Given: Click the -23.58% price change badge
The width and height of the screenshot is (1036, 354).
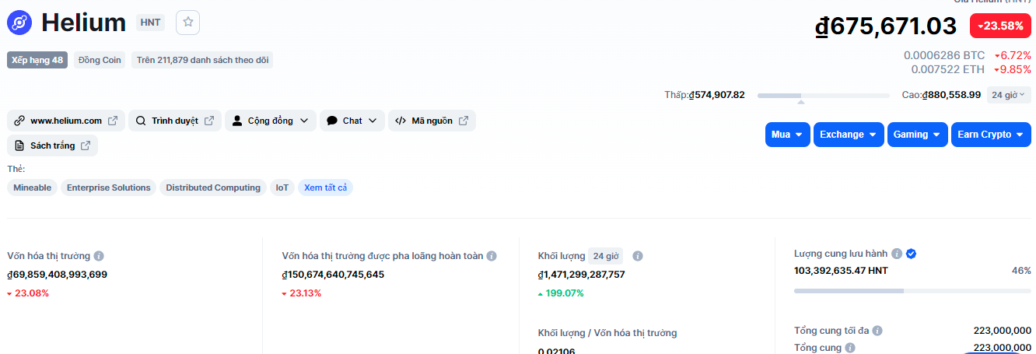Looking at the screenshot, I should click(1000, 26).
